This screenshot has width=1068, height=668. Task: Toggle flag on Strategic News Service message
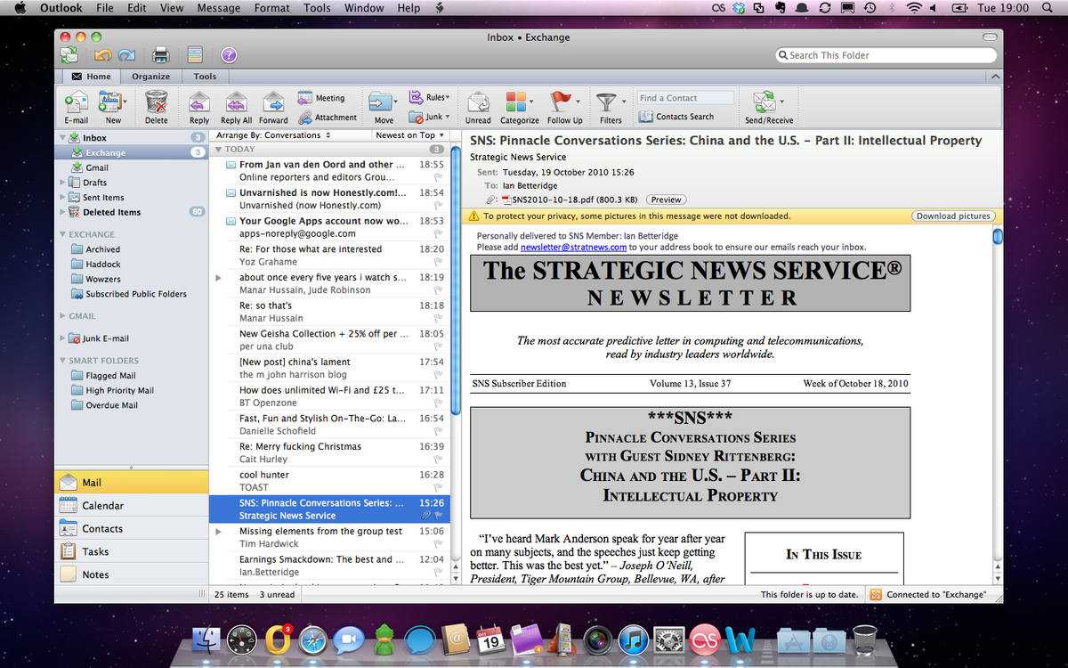438,516
